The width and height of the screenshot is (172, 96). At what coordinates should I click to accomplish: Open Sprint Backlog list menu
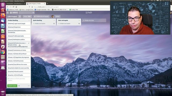point(54,20)
